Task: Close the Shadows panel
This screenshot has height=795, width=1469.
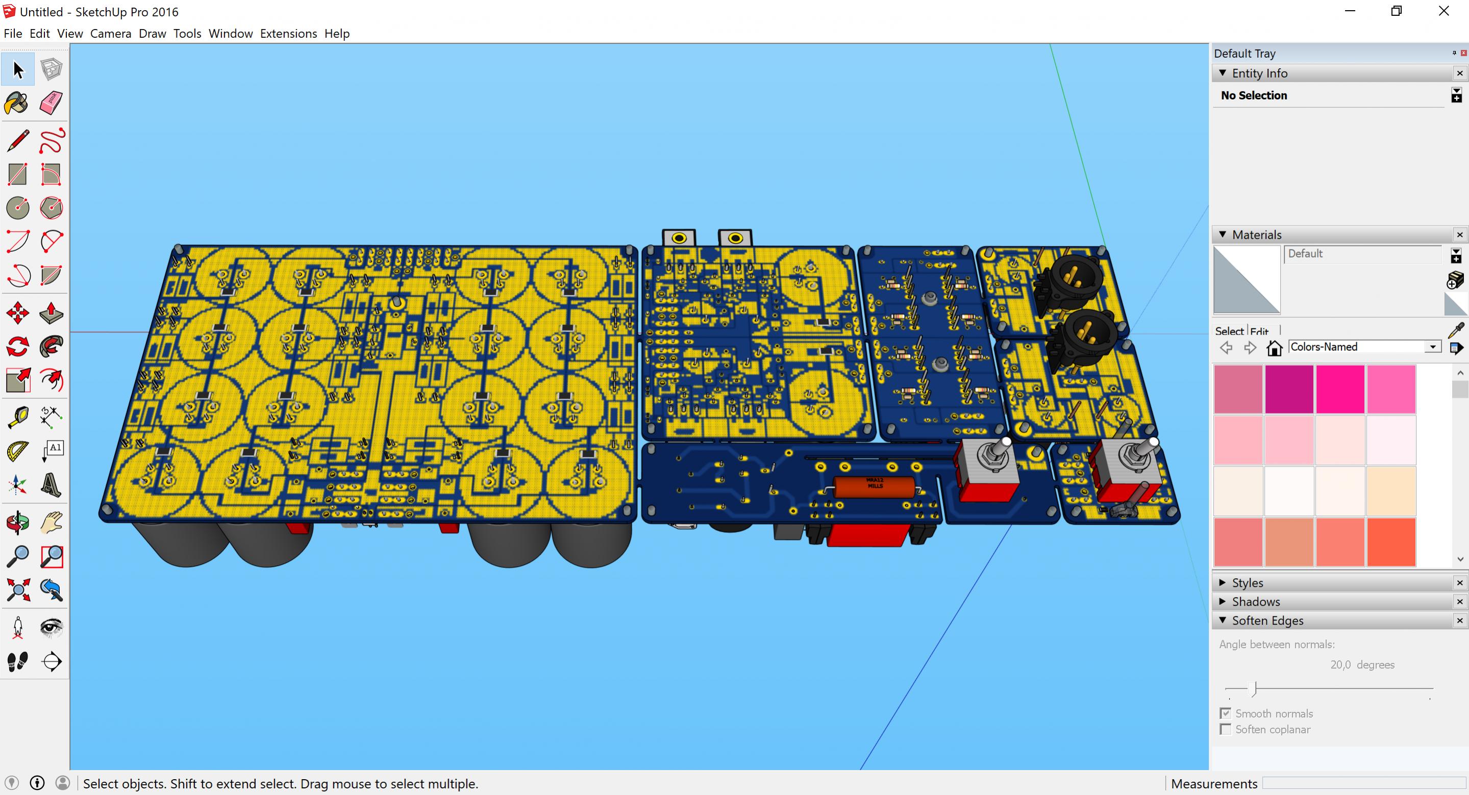Action: pos(1459,601)
